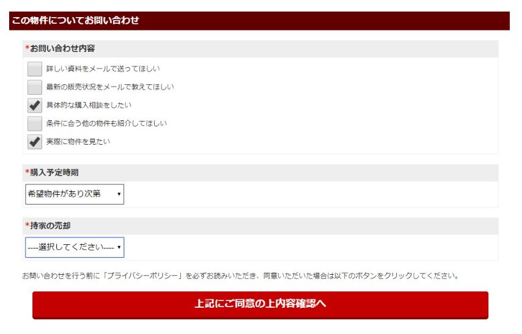Click the お問い合わせ内容 section heading
The height and width of the screenshot is (334, 522).
62,49
